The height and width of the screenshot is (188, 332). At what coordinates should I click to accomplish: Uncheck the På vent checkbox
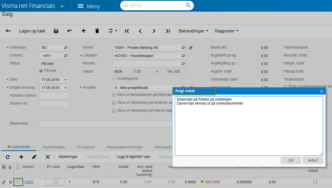pos(41,71)
